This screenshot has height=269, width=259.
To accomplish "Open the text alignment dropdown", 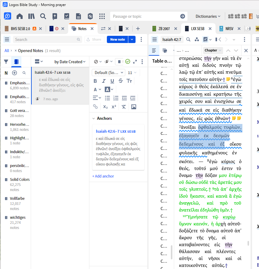I will coord(97,98).
